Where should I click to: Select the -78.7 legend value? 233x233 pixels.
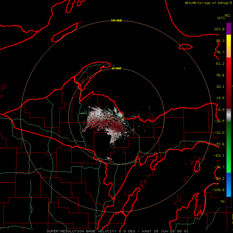[x=219, y=167]
